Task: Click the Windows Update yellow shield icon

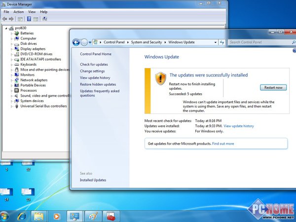Action: coord(160,78)
